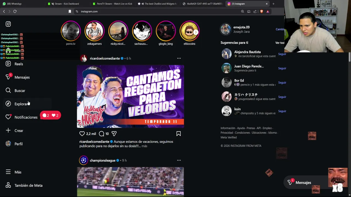This screenshot has width=351, height=197.
Task: Click the Ayuda footer link
Action: (x=241, y=128)
